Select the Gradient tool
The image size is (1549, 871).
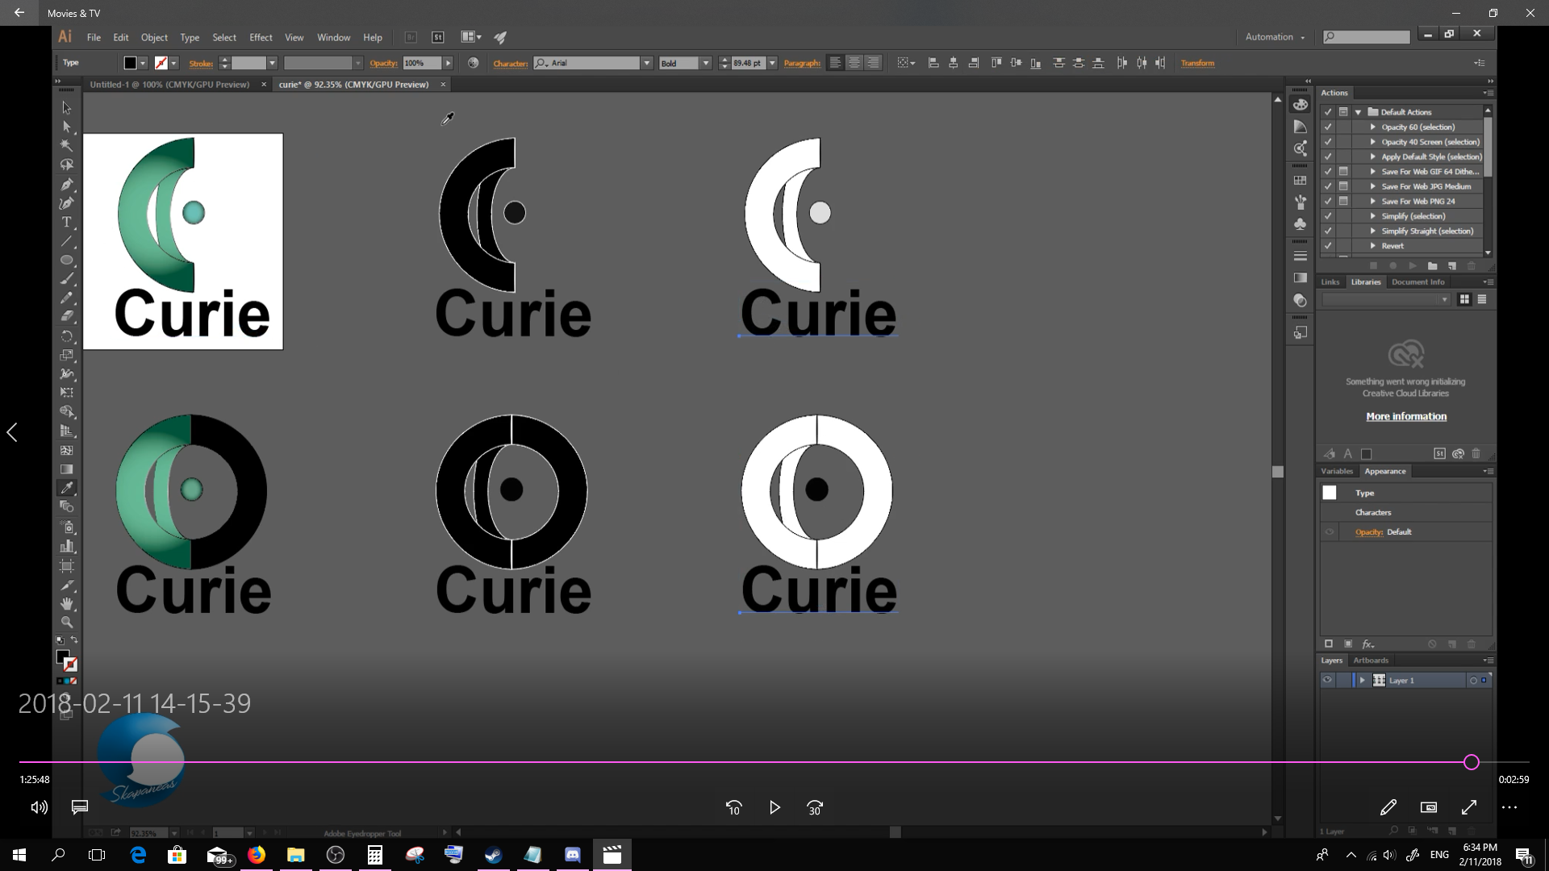coord(67,469)
